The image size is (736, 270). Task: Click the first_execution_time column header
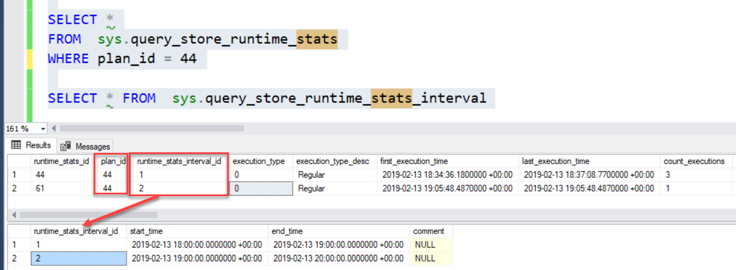pos(414,162)
